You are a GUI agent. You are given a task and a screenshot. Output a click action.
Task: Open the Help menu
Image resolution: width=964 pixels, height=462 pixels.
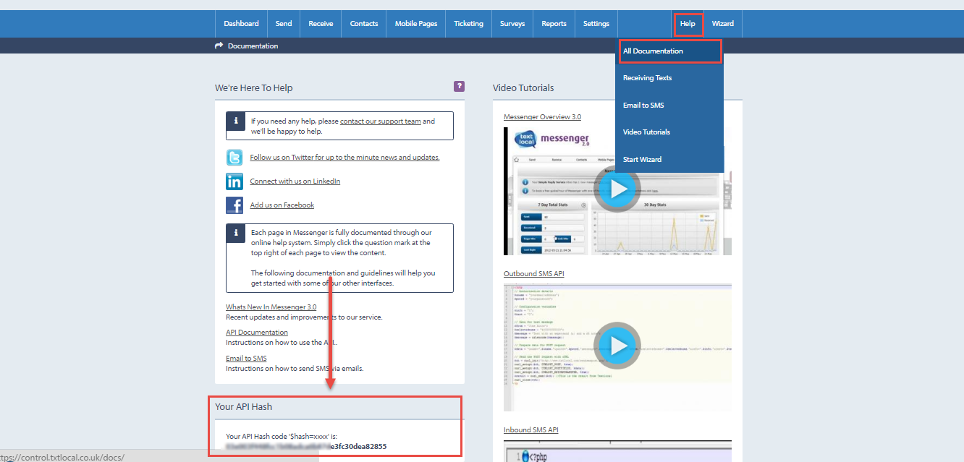tap(688, 24)
